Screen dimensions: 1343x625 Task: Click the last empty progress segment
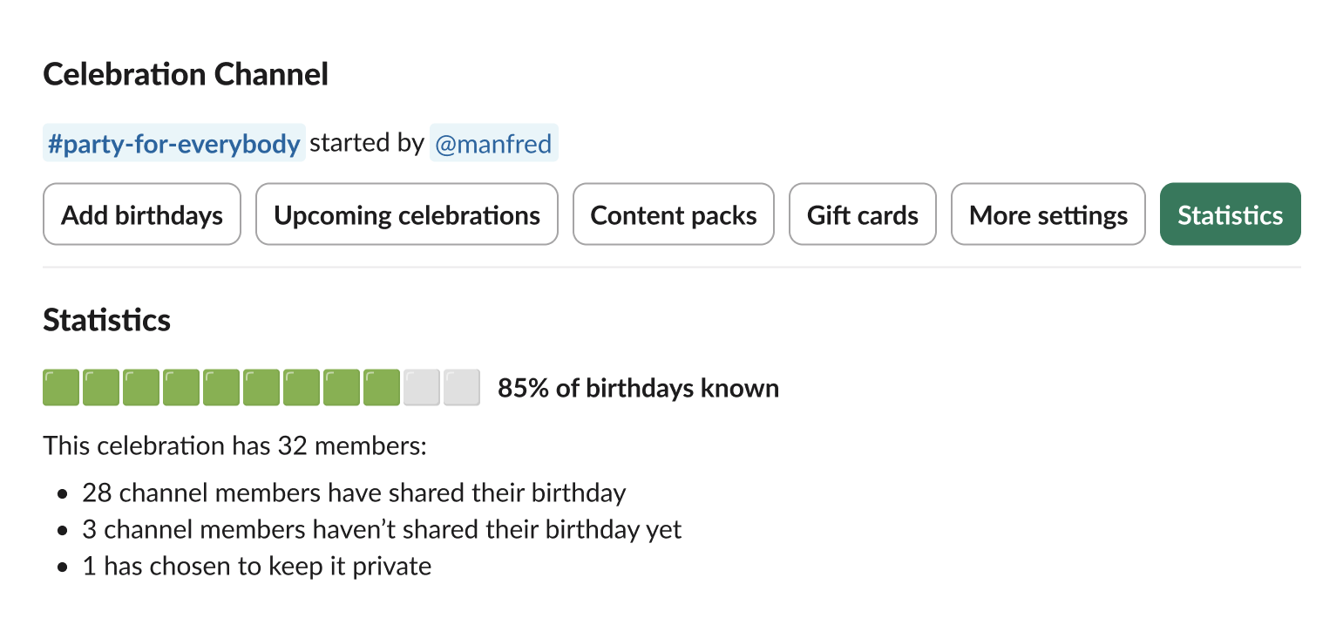tap(462, 386)
